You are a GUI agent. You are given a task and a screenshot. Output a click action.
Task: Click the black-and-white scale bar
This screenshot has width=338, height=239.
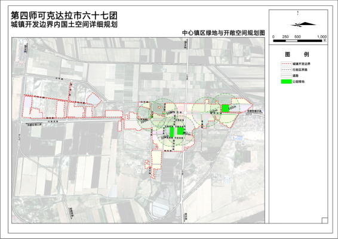297,41
